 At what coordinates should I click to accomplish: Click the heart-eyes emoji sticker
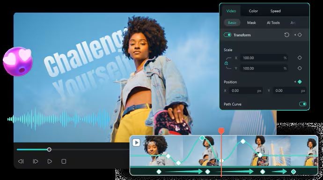(18, 61)
